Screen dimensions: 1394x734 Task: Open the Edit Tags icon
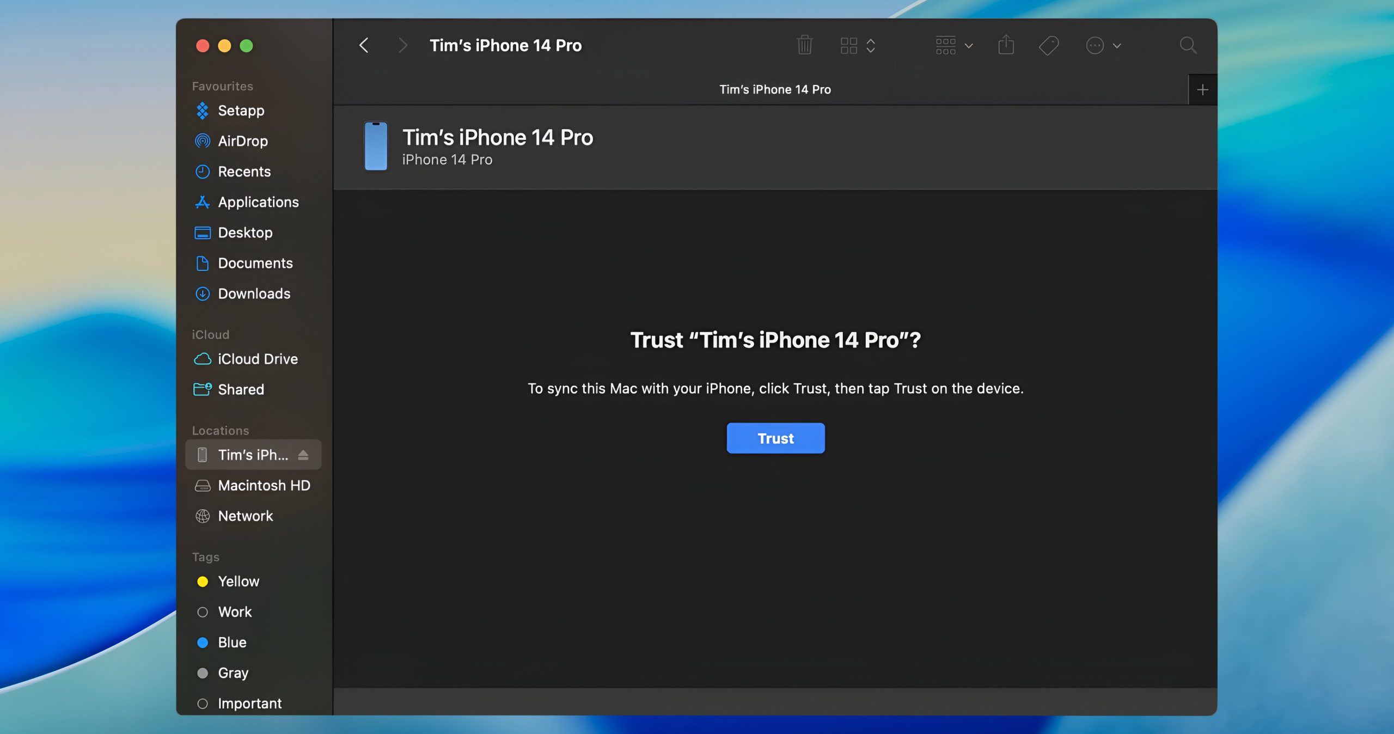tap(1049, 46)
